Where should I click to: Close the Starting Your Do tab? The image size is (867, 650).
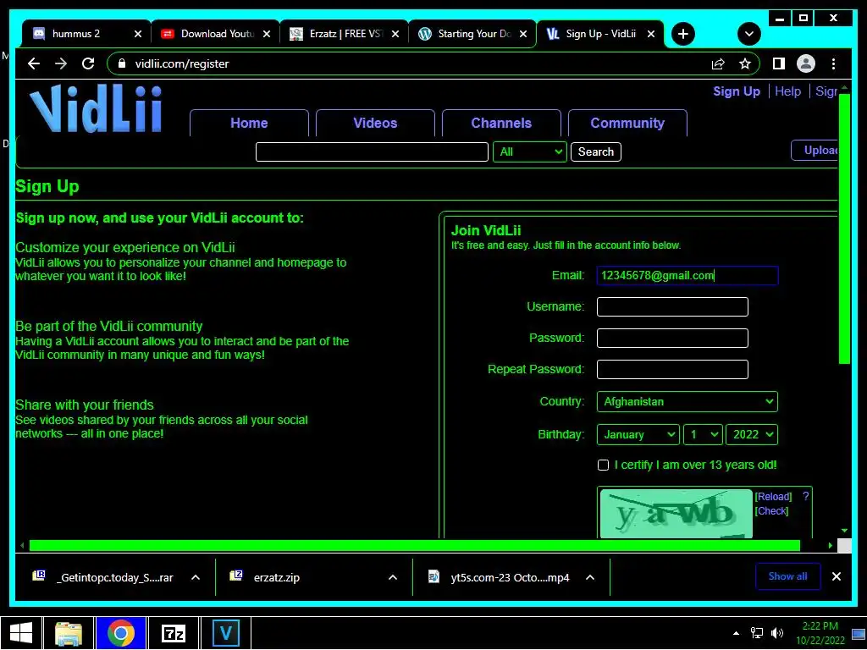pos(523,34)
